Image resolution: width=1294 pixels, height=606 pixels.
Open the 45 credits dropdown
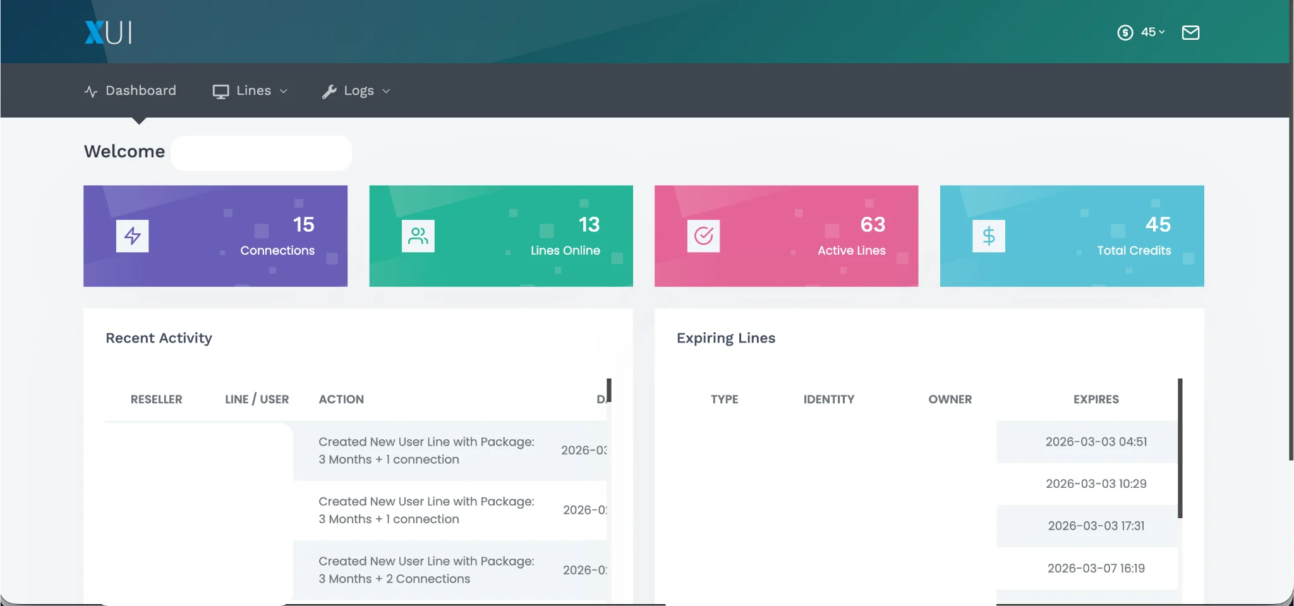pos(1153,32)
